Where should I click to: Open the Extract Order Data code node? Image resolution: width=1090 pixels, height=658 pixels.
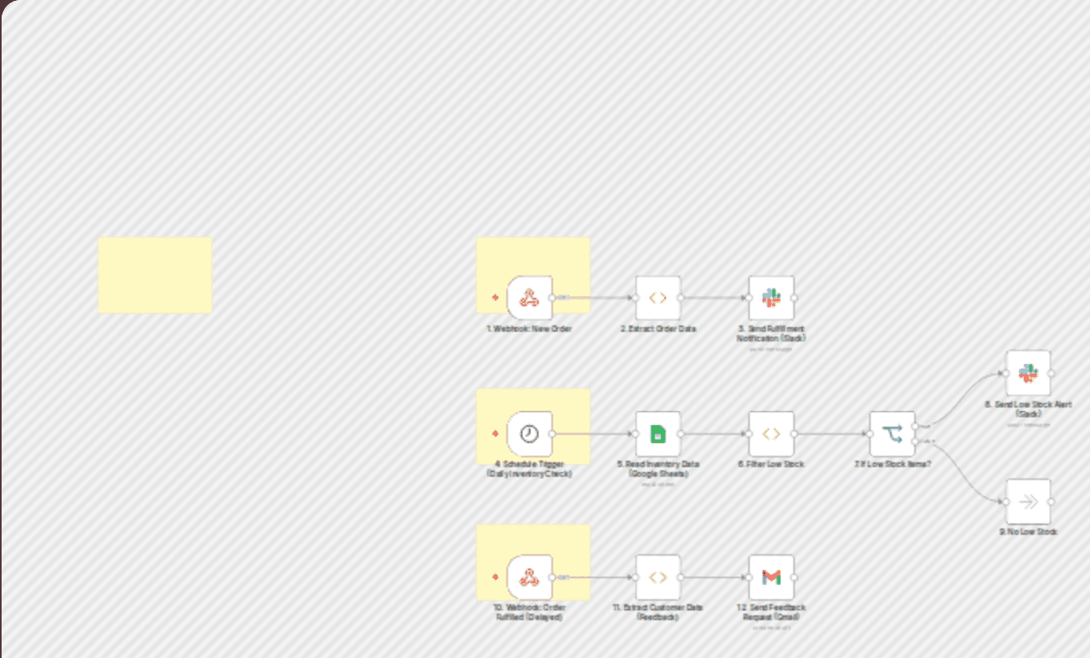(x=658, y=298)
